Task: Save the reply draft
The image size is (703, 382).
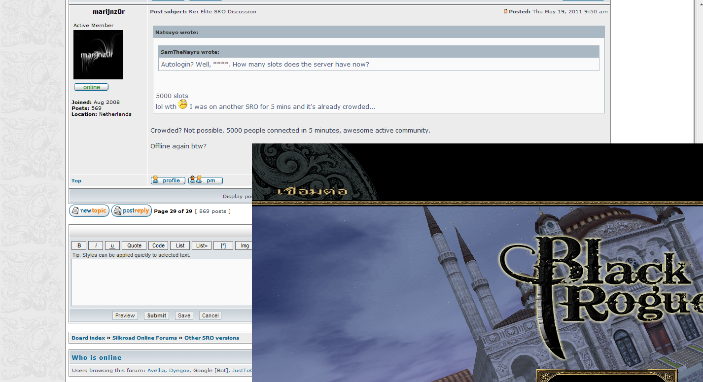Action: (184, 315)
